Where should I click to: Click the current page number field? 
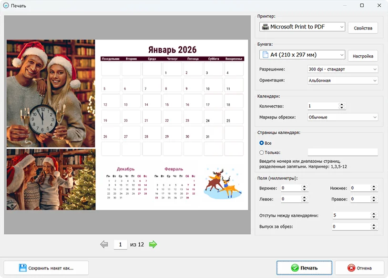click(120, 245)
